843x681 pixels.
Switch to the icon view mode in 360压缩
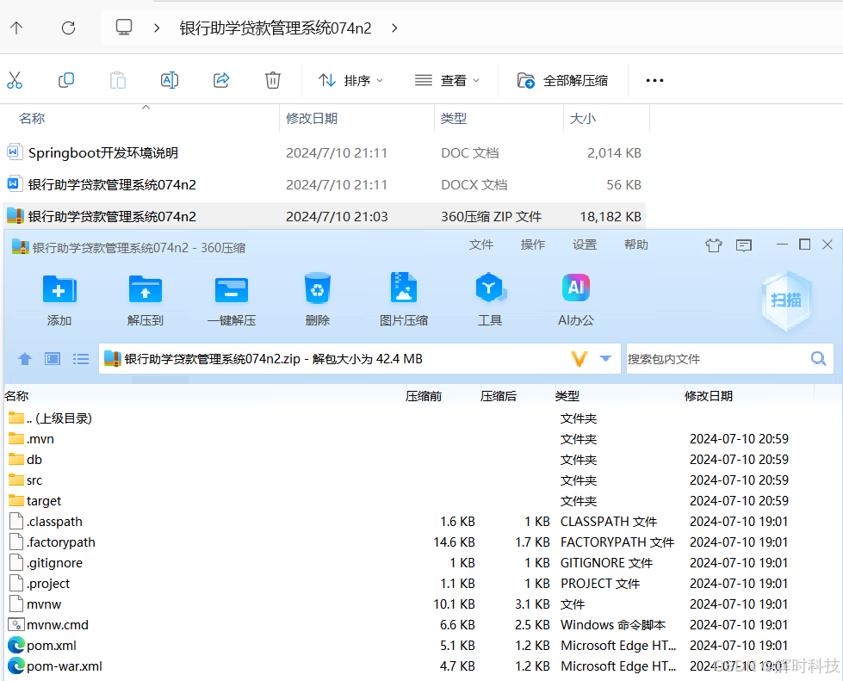[53, 358]
